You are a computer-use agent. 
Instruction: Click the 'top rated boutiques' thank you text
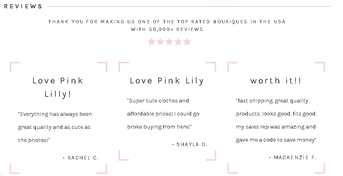167,22
